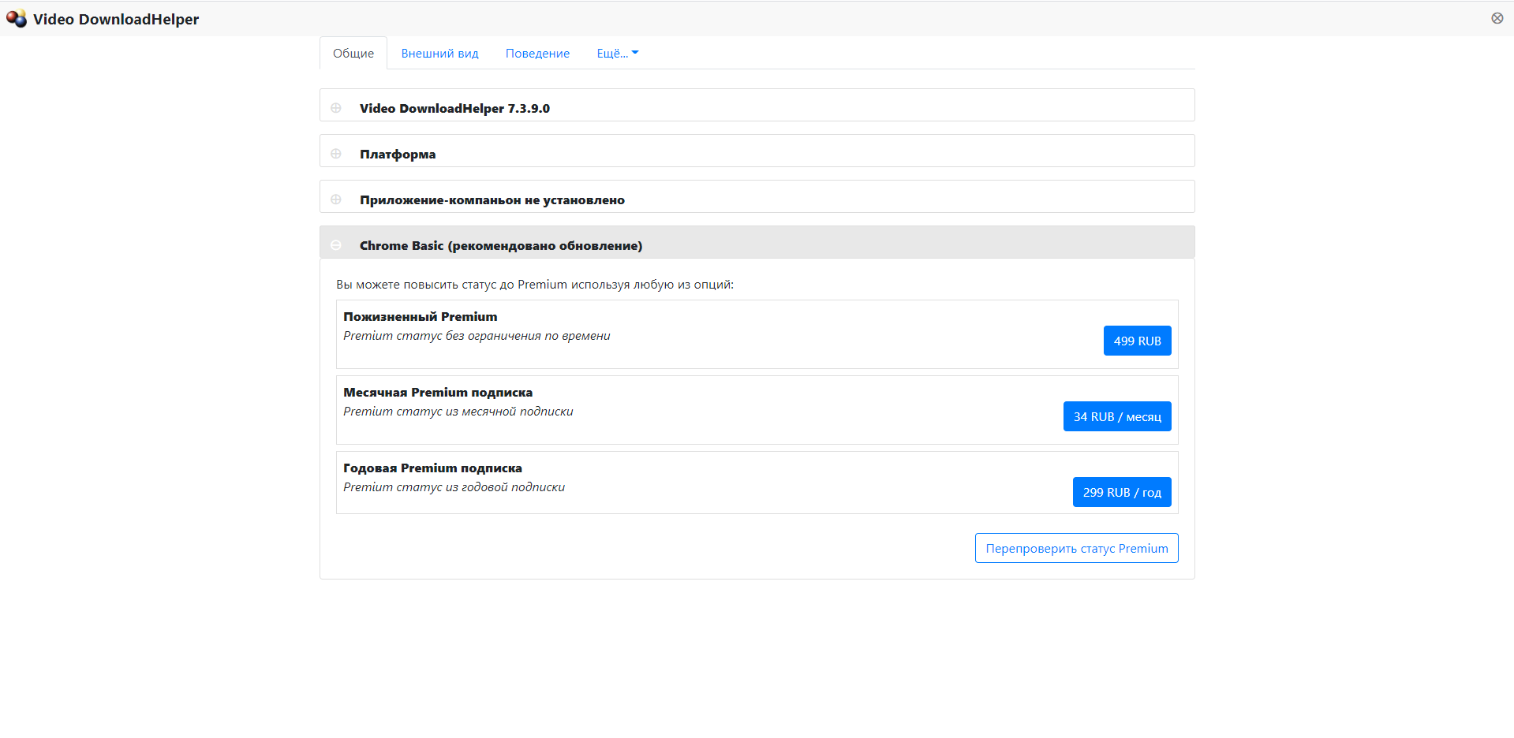Click the Пожизненный Premium title
Image resolution: width=1514 pixels, height=738 pixels.
point(421,316)
